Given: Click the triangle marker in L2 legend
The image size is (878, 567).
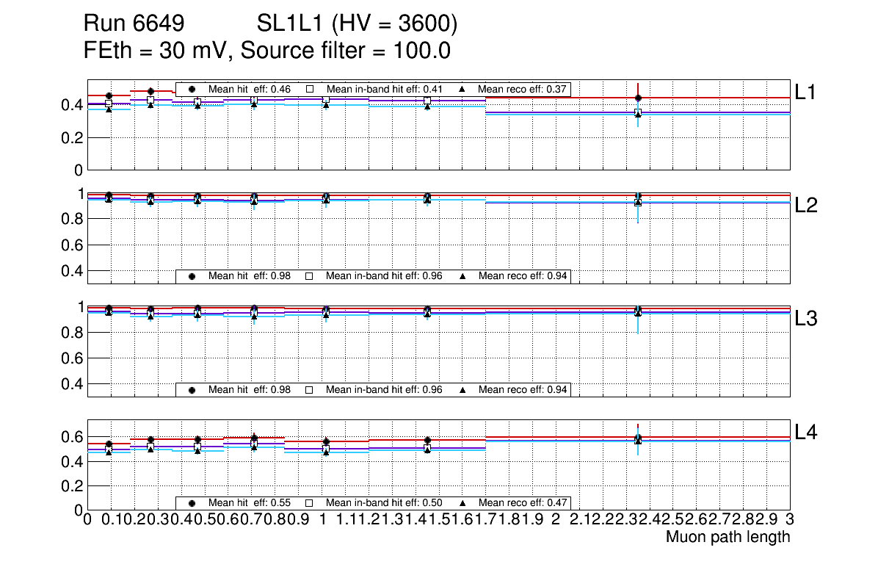Looking at the screenshot, I should pyautogui.click(x=462, y=276).
